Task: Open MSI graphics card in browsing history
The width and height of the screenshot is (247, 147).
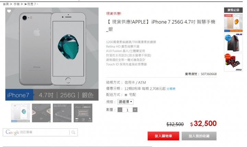Action: (233, 62)
